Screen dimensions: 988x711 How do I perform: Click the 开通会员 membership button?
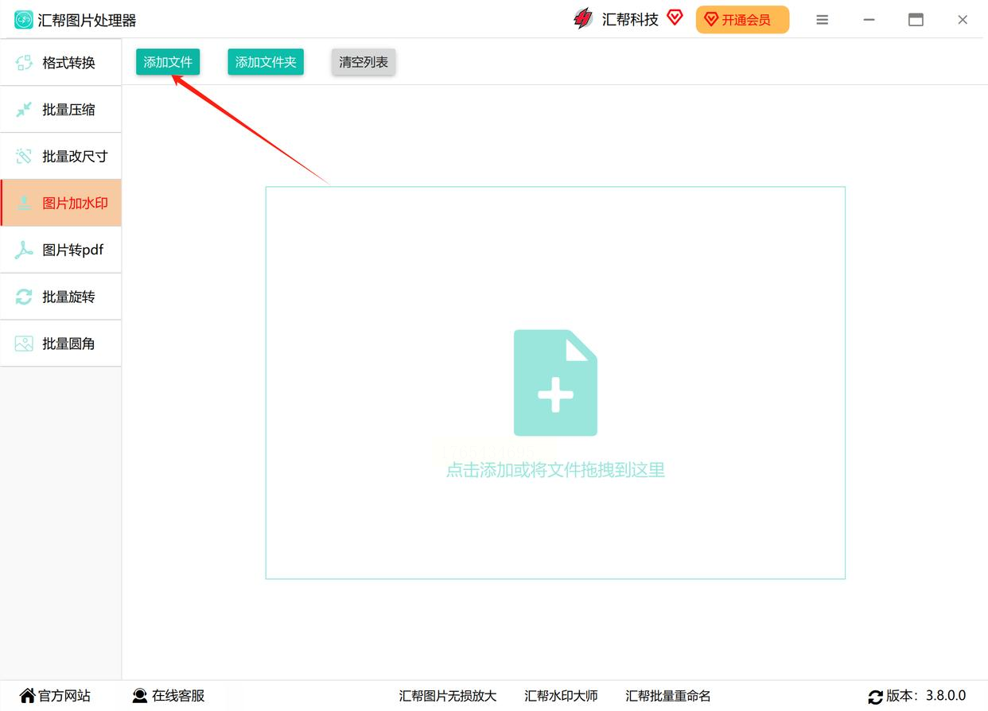coord(742,20)
